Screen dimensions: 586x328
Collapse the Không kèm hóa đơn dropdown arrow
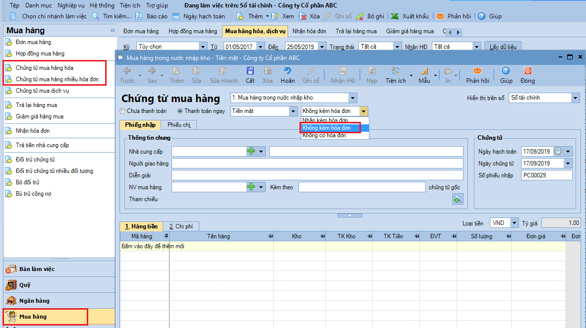pos(363,111)
